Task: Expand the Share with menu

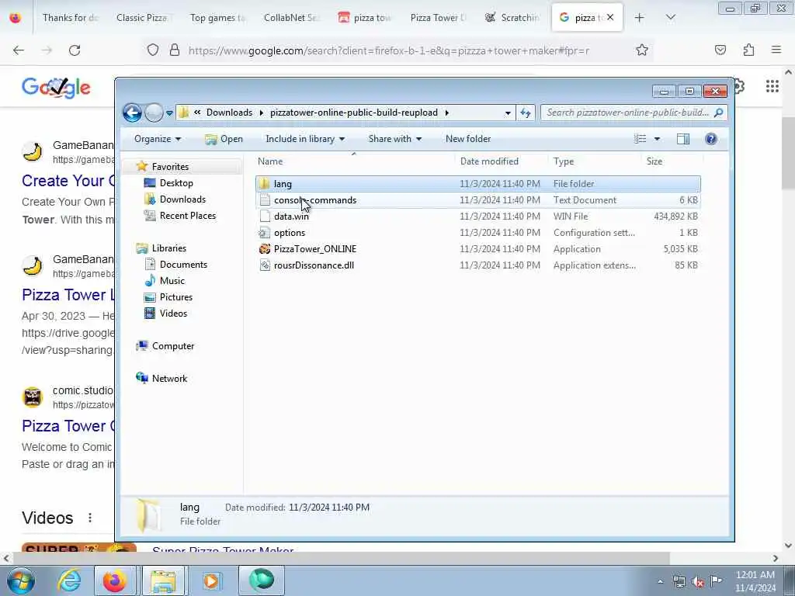Action: click(x=395, y=139)
